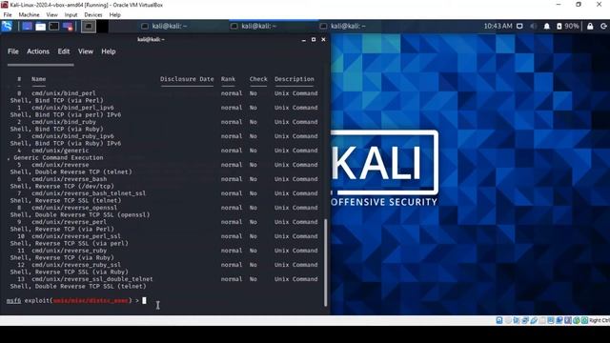
Task: Click the VirtualBox hard disk status icon
Action: (x=499, y=320)
